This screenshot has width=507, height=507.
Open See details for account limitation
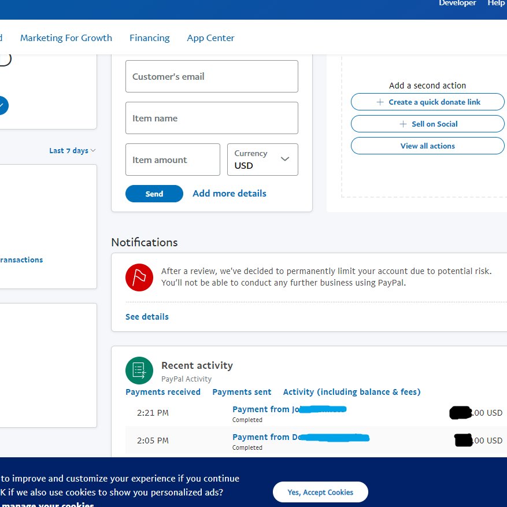click(147, 317)
